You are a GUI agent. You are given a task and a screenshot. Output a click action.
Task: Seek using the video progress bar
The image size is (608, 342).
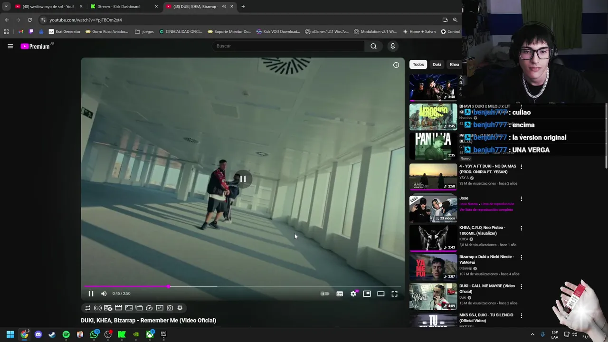[242, 286]
